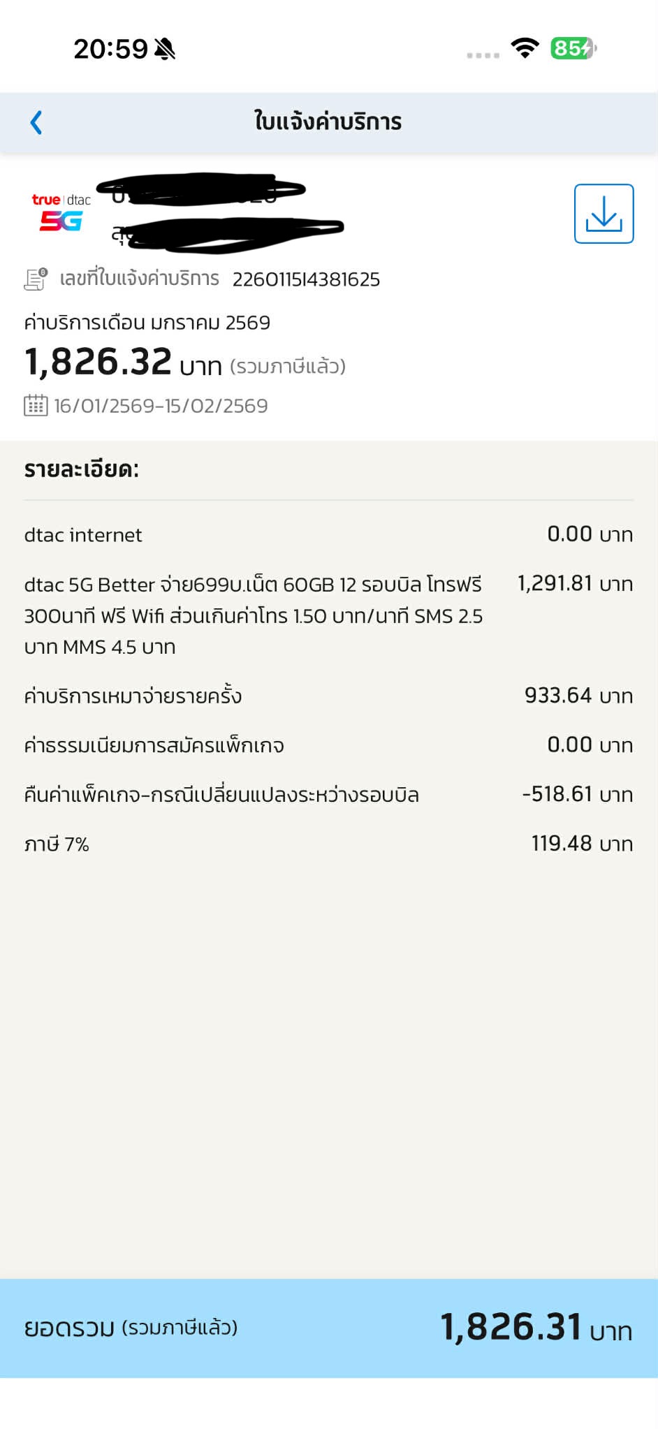658x1429 pixels.
Task: Tap the 7% tax row
Action: 328,844
